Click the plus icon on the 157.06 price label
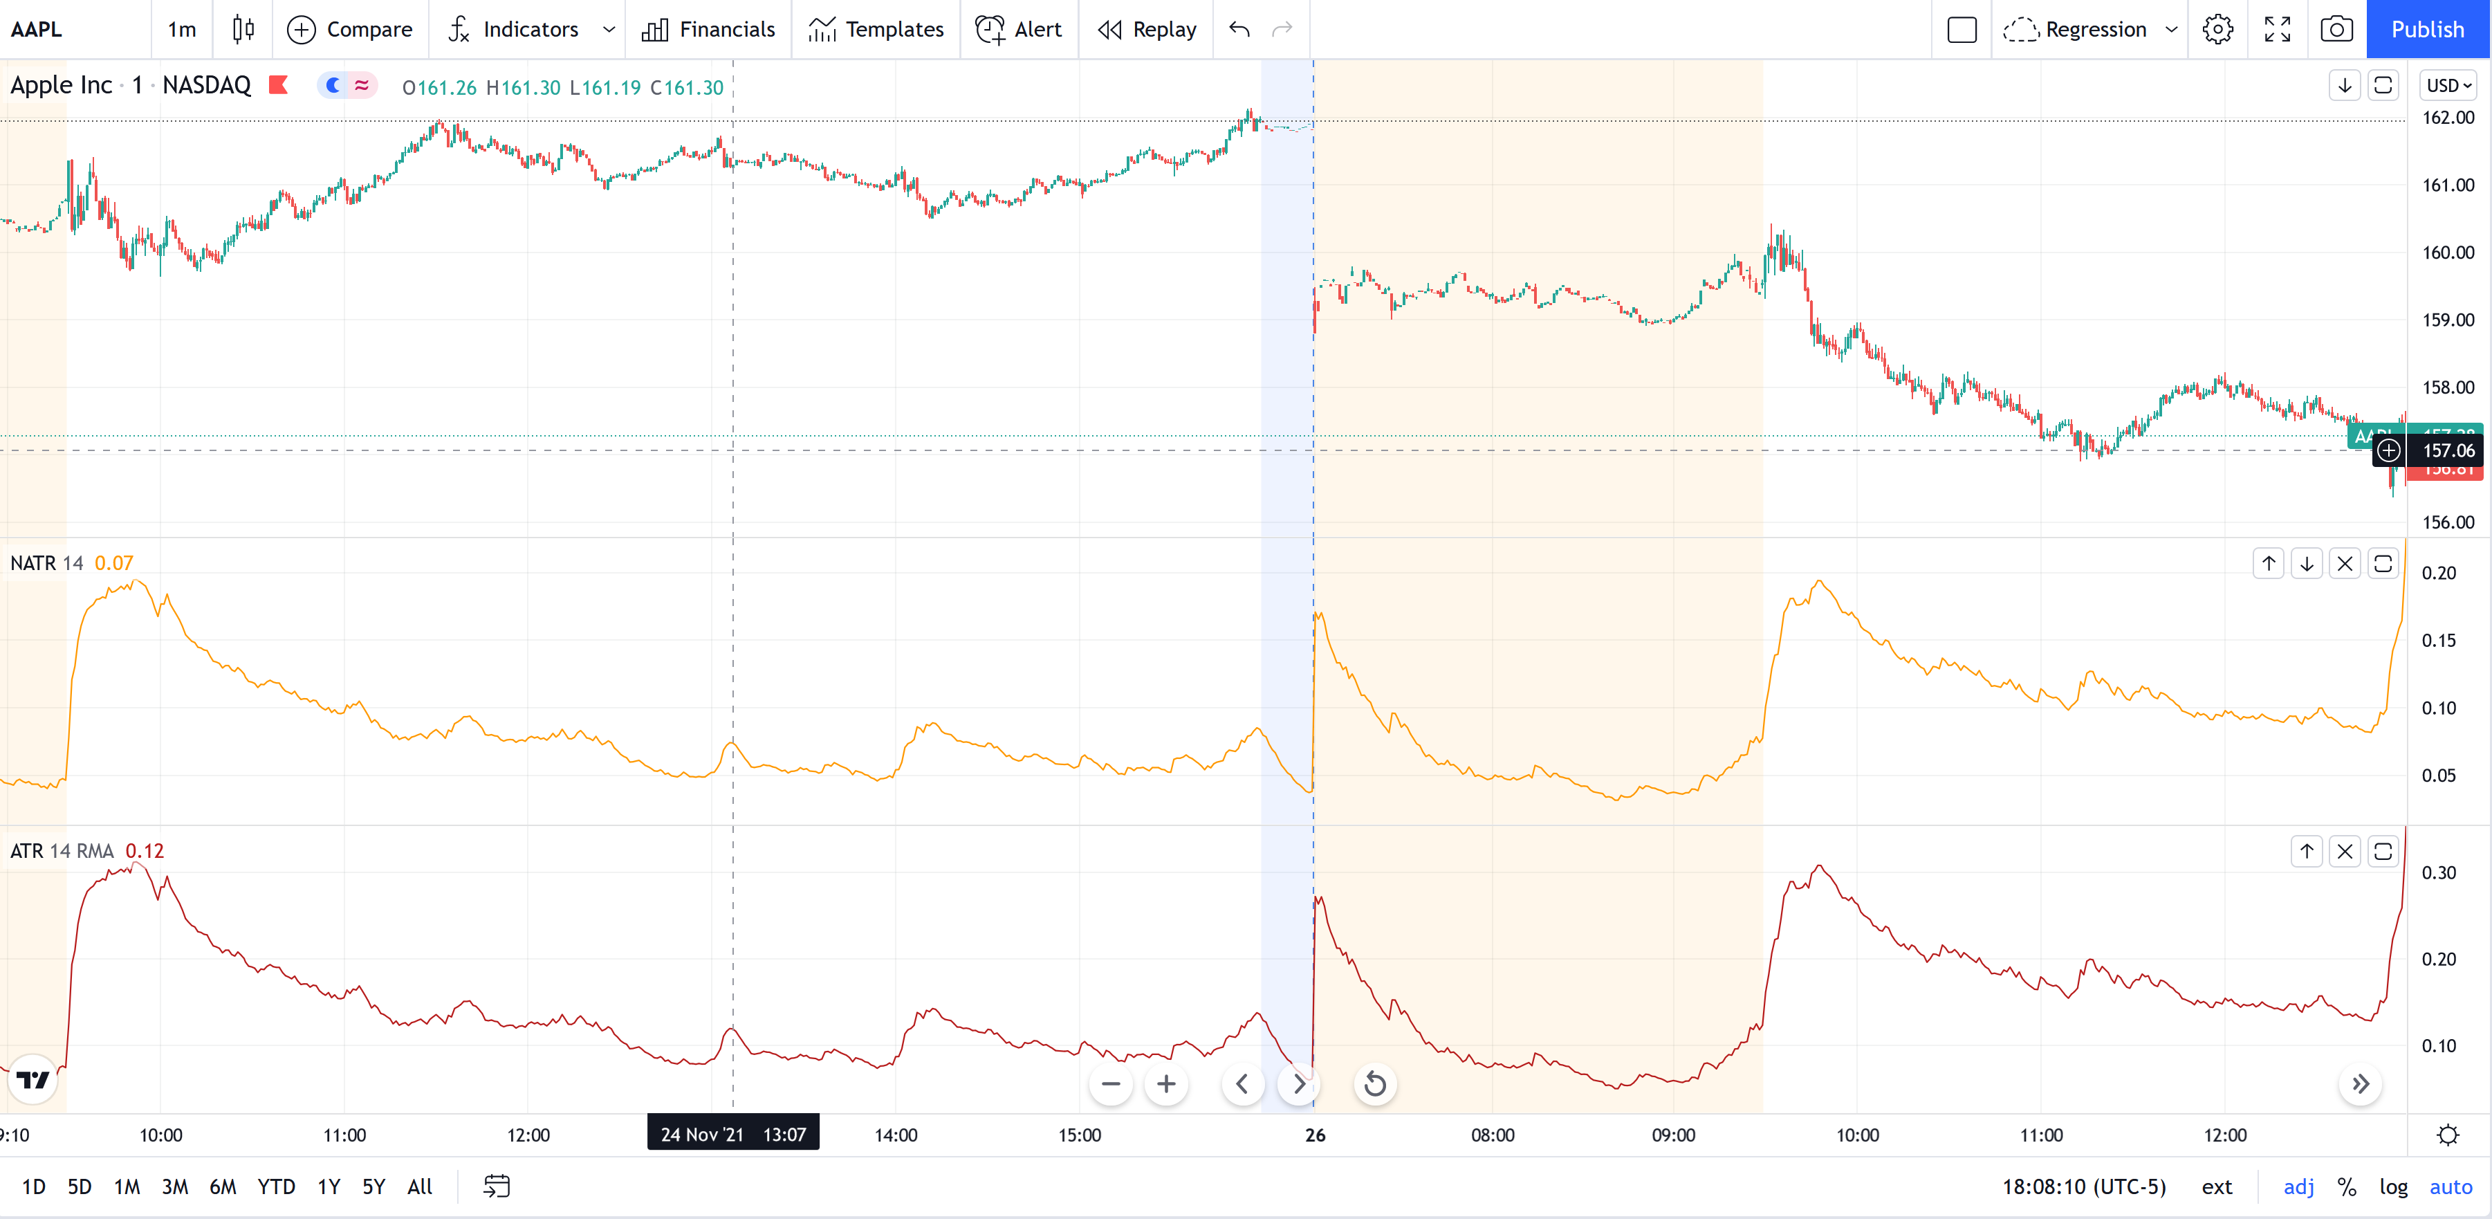Viewport: 2492px width, 1219px height. point(2388,450)
